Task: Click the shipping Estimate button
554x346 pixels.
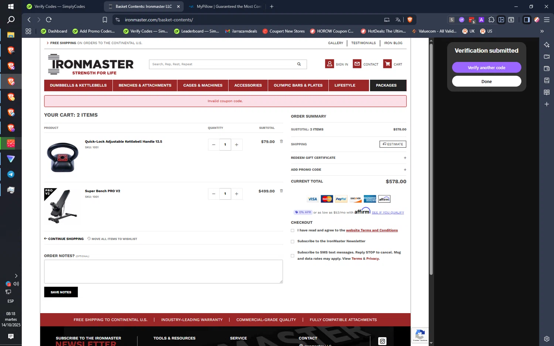Action: tap(393, 144)
